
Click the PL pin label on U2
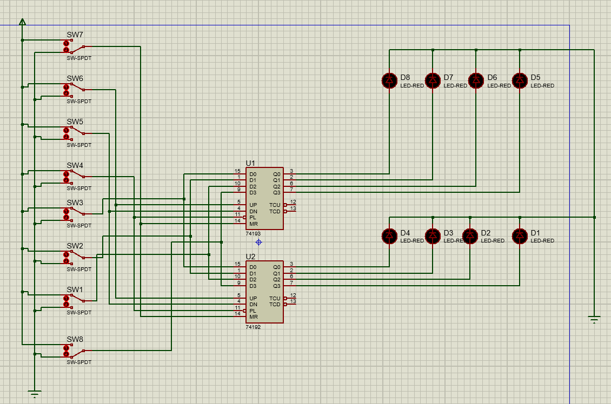click(x=253, y=311)
